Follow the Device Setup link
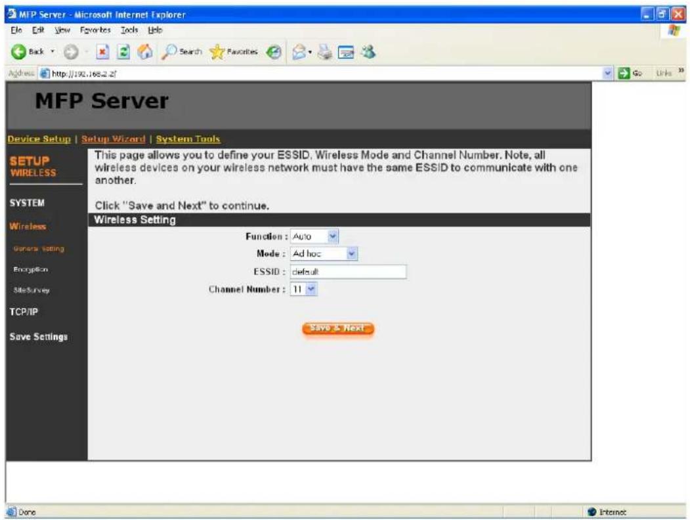 click(39, 139)
